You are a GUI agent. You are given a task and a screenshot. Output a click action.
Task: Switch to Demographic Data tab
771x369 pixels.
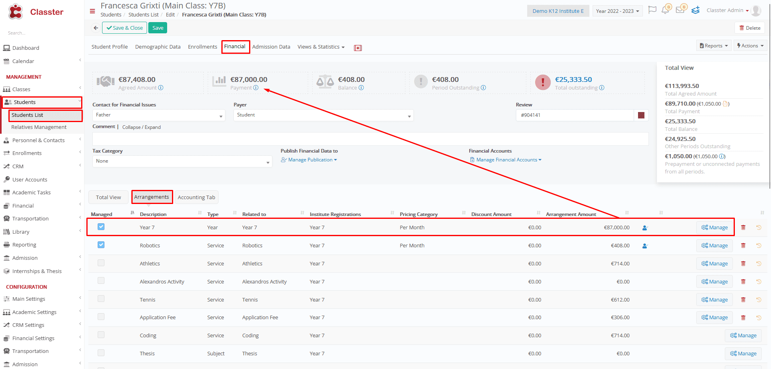click(158, 47)
